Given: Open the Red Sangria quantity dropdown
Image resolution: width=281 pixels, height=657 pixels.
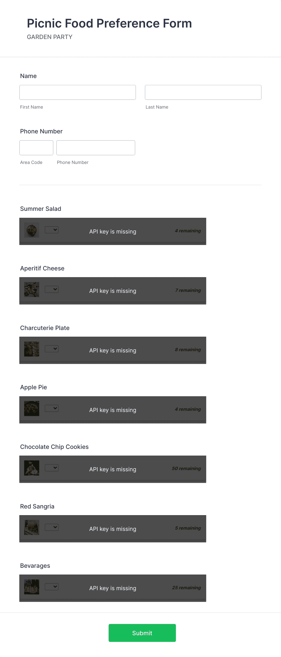Looking at the screenshot, I should [x=52, y=527].
